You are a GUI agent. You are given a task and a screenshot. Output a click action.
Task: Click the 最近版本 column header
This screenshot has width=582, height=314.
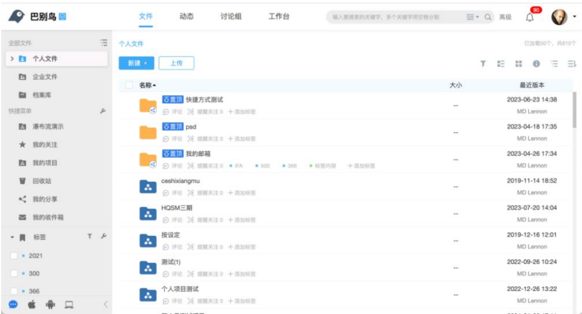pos(532,85)
